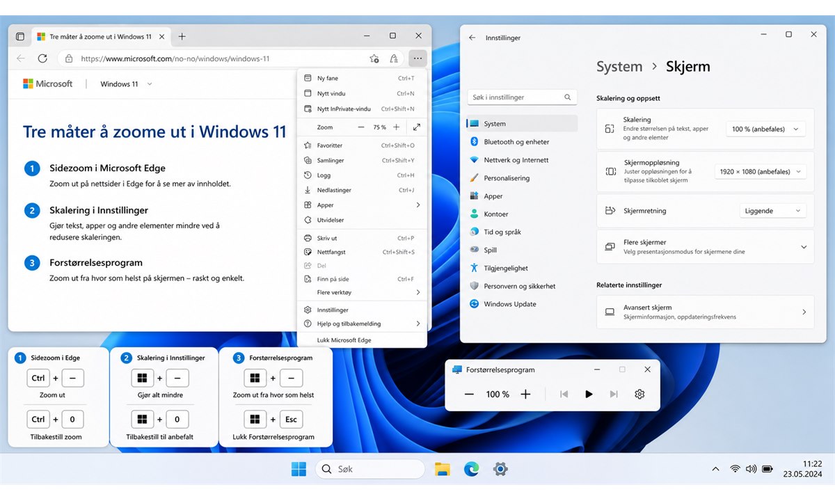The width and height of the screenshot is (835, 501).
Task: Add page to favorites star icon
Action: coord(374,58)
